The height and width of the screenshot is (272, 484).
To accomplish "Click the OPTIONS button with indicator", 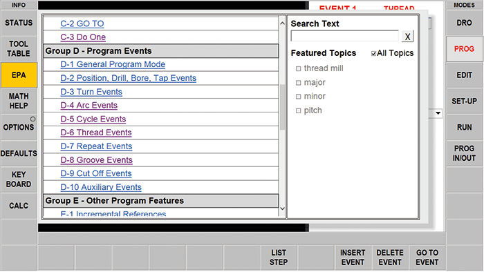I will 19,127.
